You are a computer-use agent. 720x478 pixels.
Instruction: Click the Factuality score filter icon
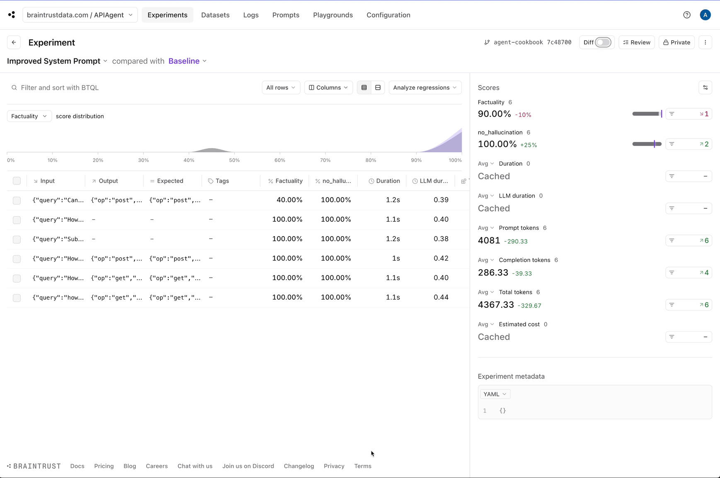672,114
